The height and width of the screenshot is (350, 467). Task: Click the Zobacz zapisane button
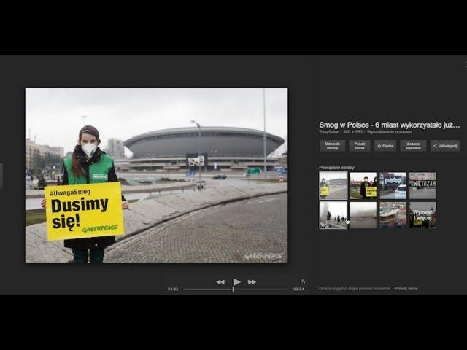click(x=413, y=146)
